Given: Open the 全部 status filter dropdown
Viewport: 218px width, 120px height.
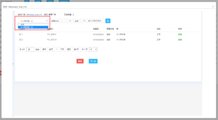Looking at the screenshot, I should [79, 21].
